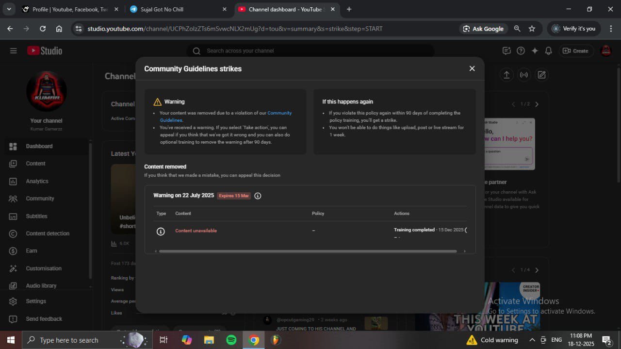Open the YouTube Studio hamburger menu

point(13,51)
